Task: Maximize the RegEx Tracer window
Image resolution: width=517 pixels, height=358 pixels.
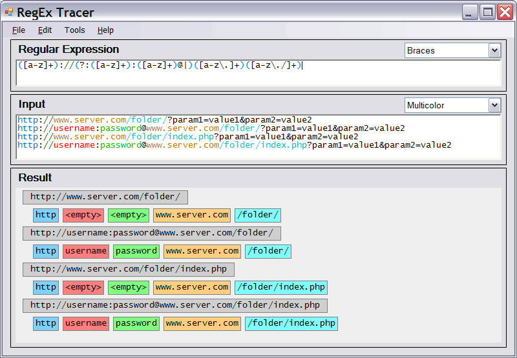Action: [x=487, y=12]
